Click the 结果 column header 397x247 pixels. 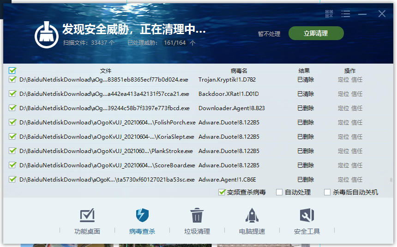point(304,71)
